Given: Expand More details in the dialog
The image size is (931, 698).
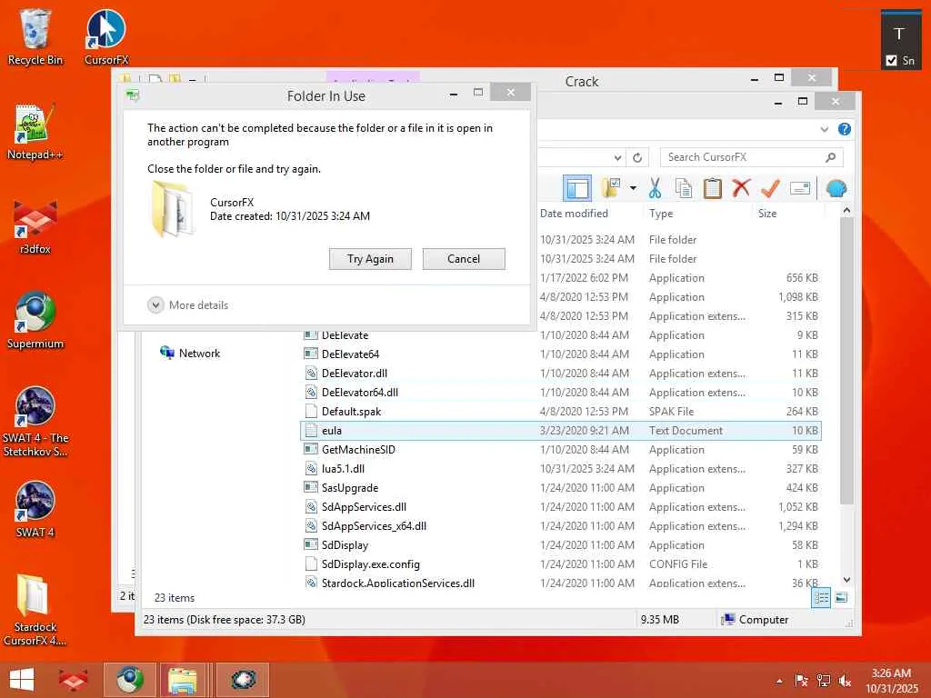Looking at the screenshot, I should click(187, 305).
